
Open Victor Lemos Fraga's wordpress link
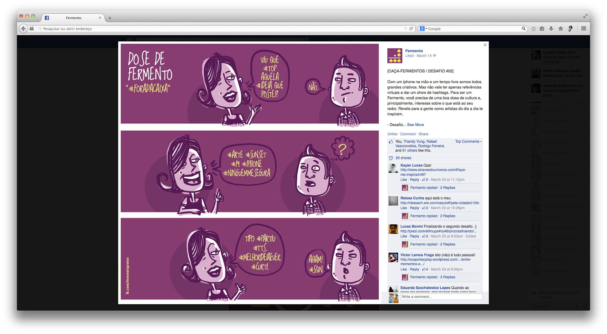coord(436,262)
